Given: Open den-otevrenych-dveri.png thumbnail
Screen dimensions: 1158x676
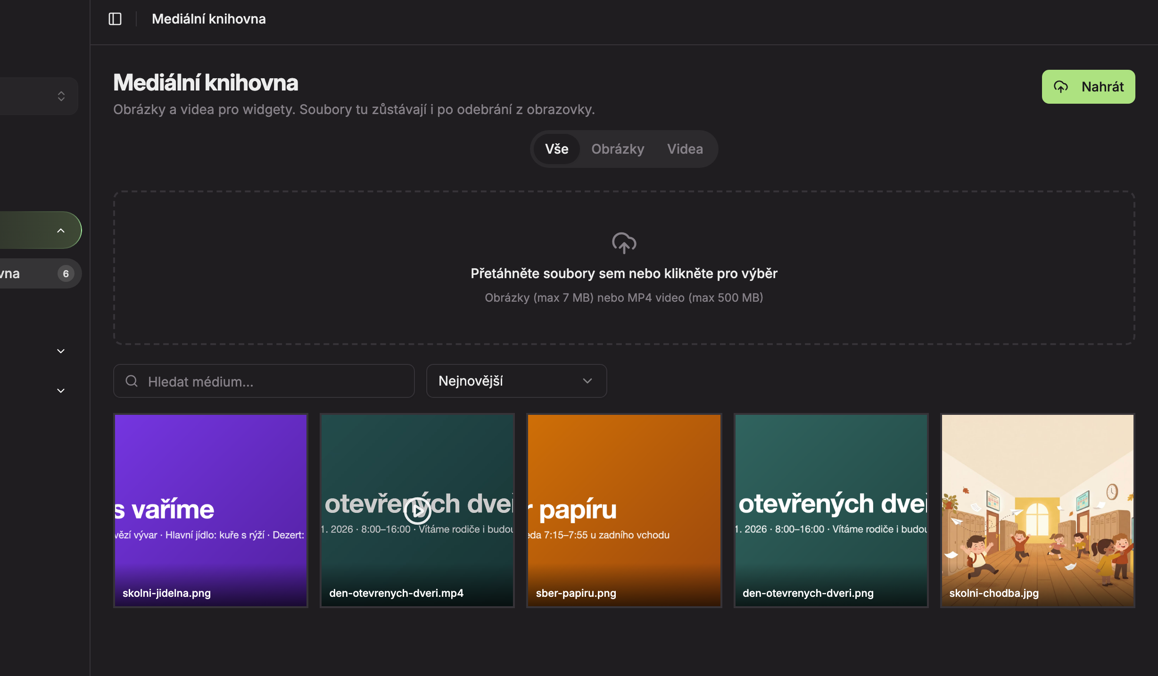Looking at the screenshot, I should tap(831, 511).
